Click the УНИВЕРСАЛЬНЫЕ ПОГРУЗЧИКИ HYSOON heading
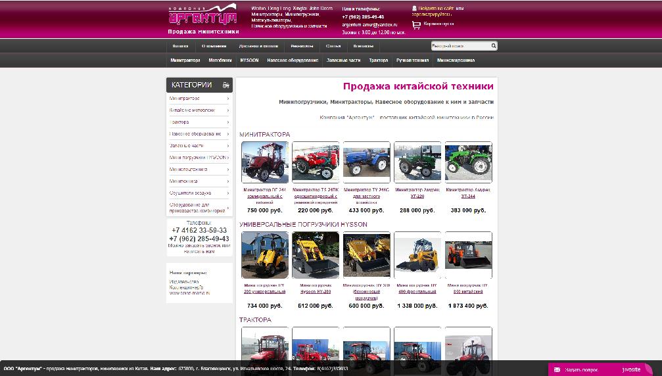Image resolution: width=662 pixels, height=376 pixels. [x=303, y=225]
